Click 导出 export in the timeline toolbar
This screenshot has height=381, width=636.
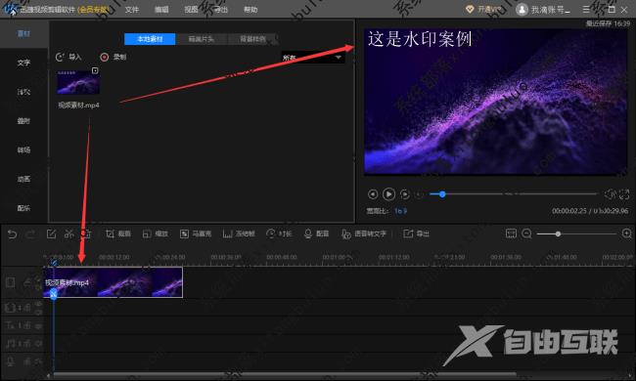(416, 233)
